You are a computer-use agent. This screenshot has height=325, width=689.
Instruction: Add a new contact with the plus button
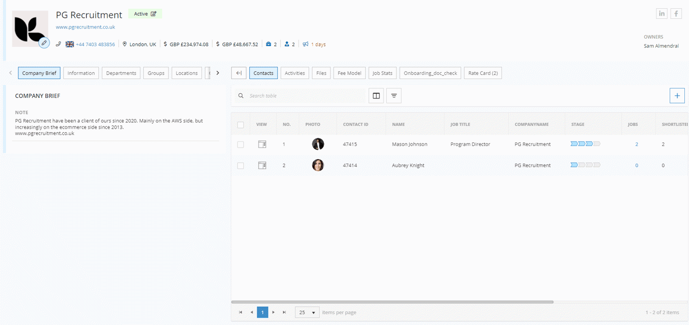click(x=677, y=96)
